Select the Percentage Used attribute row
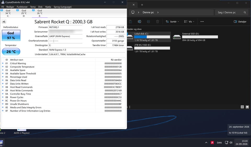The height and width of the screenshot is (147, 251). [62, 77]
